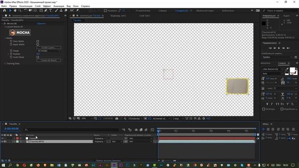Open timeline composition mini-flowchart icon

tap(123, 130)
